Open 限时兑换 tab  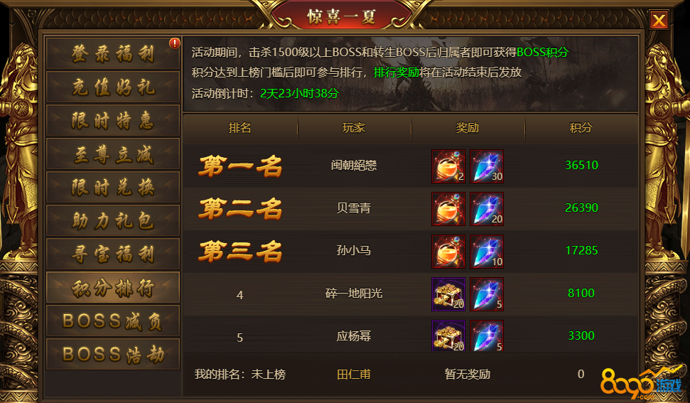coord(113,188)
